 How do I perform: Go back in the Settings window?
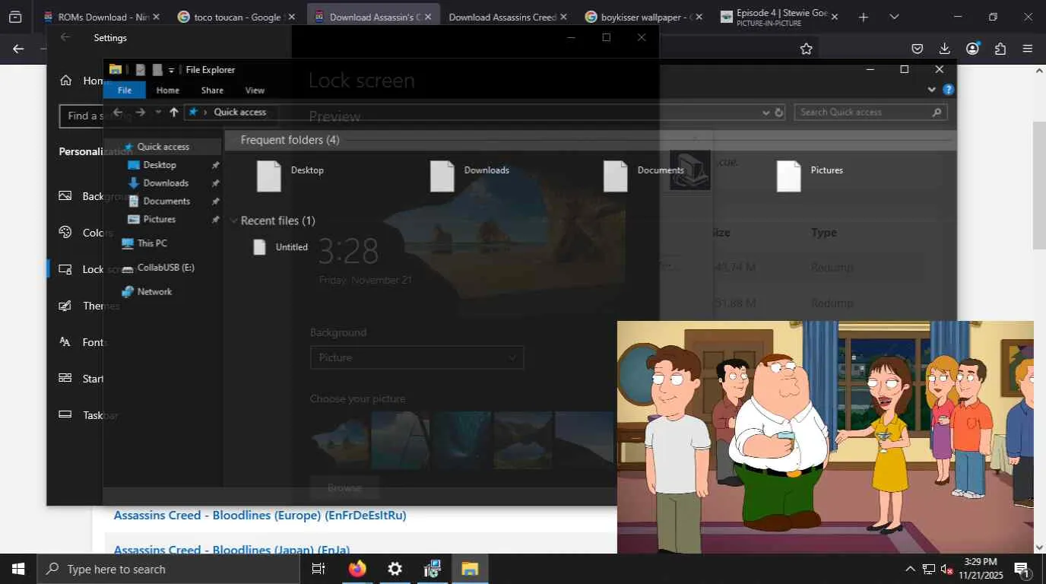tap(65, 37)
